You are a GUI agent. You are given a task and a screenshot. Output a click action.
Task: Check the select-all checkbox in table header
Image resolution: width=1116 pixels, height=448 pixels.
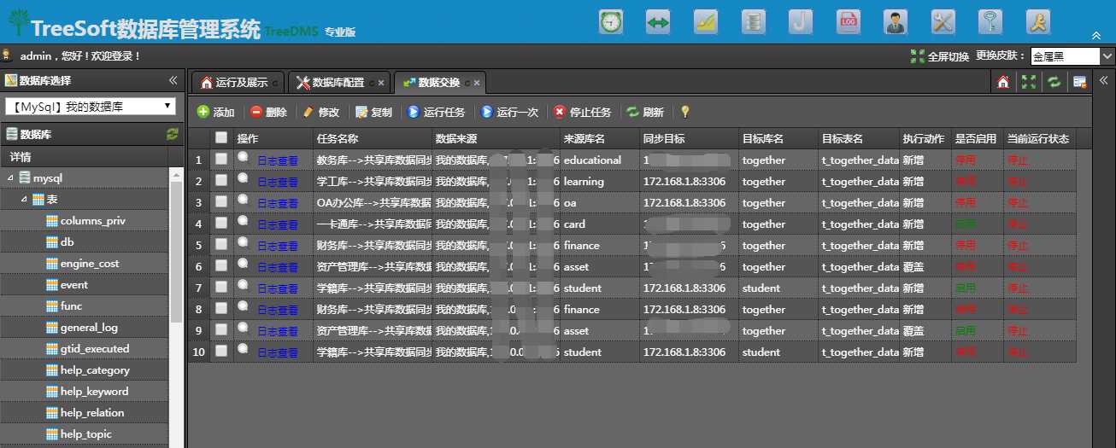pyautogui.click(x=221, y=137)
